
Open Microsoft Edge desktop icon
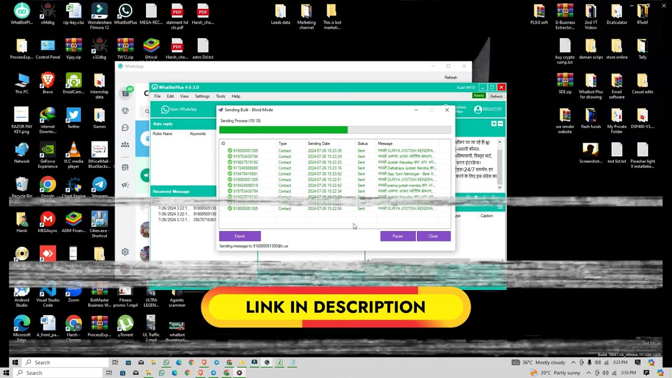point(22,328)
